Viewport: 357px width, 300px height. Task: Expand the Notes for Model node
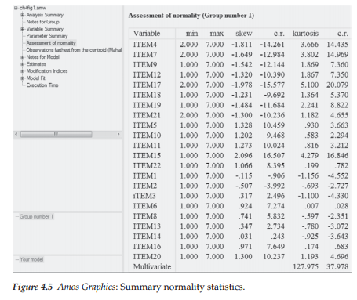23,57
